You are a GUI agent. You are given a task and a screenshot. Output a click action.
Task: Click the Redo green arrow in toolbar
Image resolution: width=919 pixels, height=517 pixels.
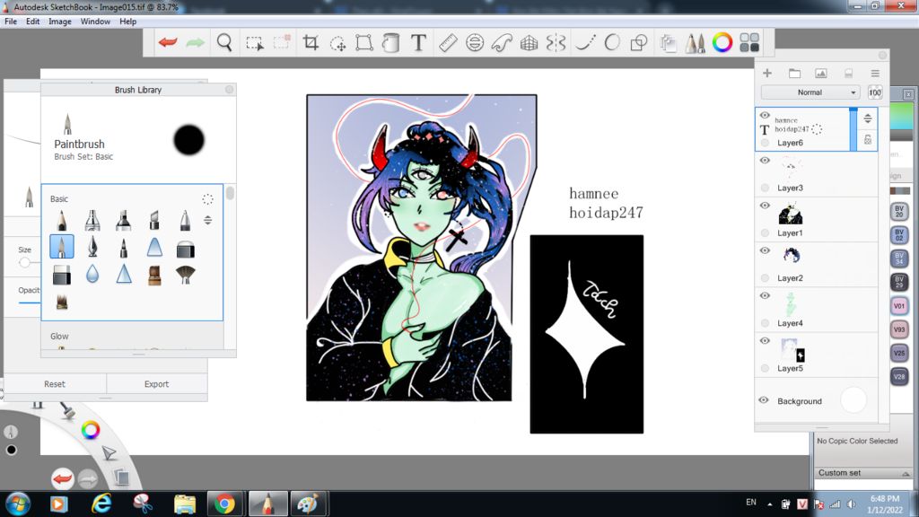tap(195, 42)
